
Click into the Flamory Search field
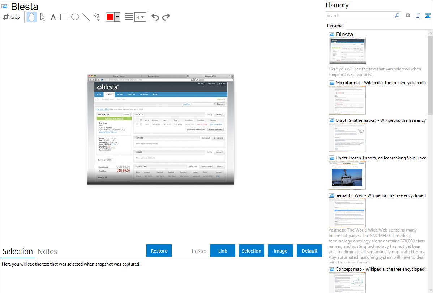[x=360, y=16]
